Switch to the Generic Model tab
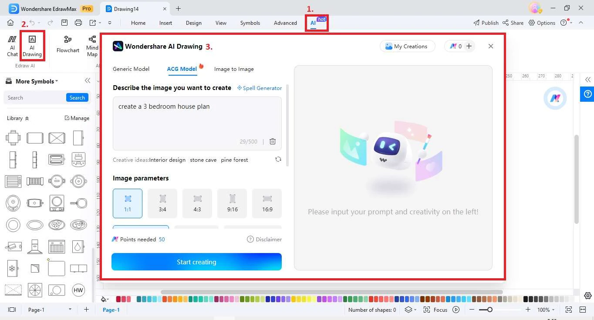The width and height of the screenshot is (594, 320). click(x=131, y=69)
